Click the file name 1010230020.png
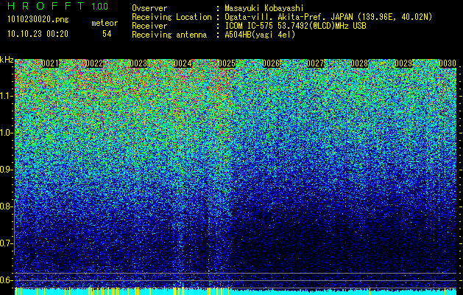Screen dimensions: 463x295 pyautogui.click(x=38, y=20)
